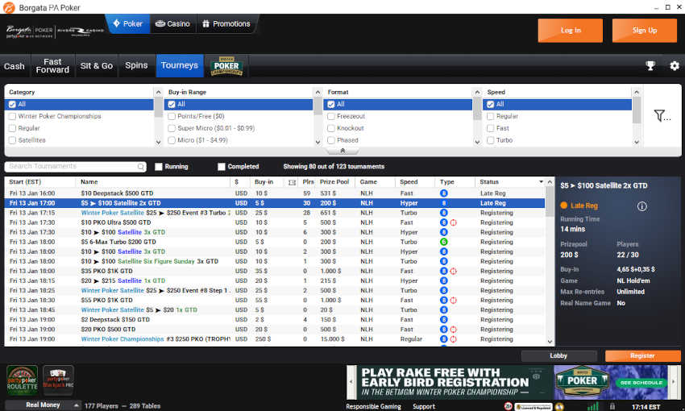Click the Lobby button
The height and width of the screenshot is (411, 685).
[x=558, y=355]
